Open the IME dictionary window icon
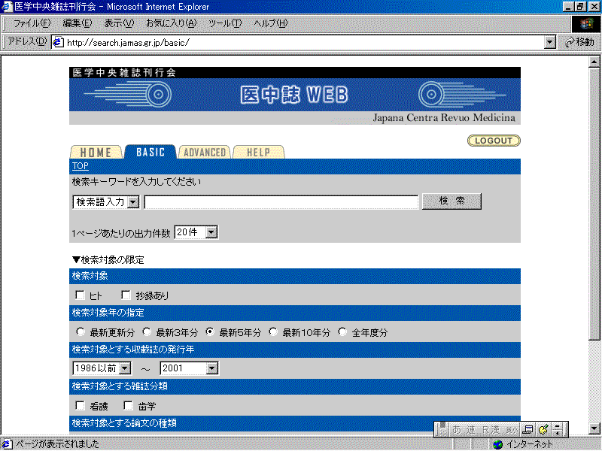 point(529,430)
